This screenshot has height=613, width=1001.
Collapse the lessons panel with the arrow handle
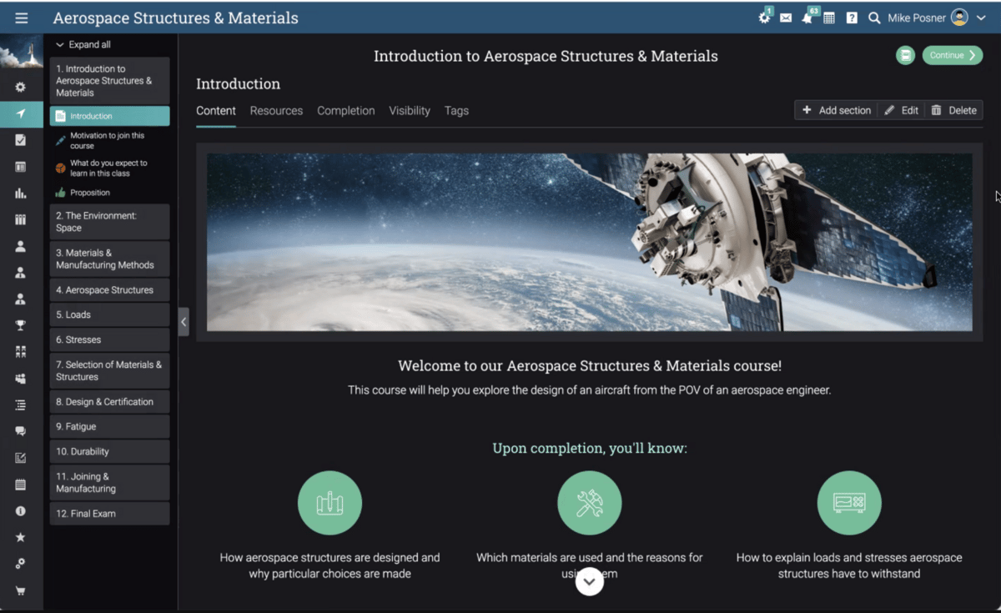[x=184, y=322]
